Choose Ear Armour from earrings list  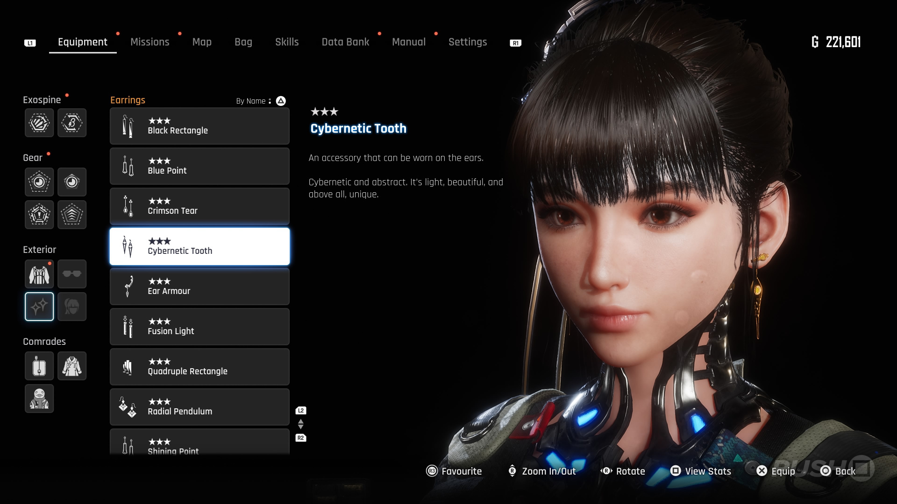click(x=199, y=287)
